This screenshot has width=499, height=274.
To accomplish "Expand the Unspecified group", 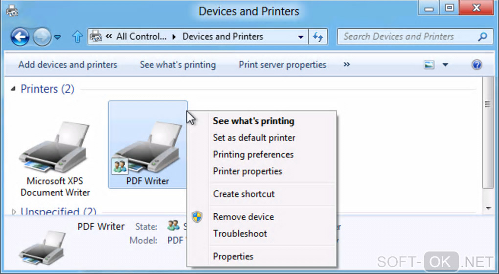I will 14,212.
